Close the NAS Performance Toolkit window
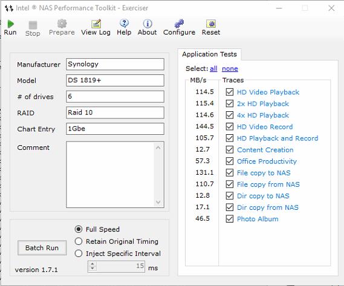This screenshot has width=344, height=286. [x=331, y=8]
